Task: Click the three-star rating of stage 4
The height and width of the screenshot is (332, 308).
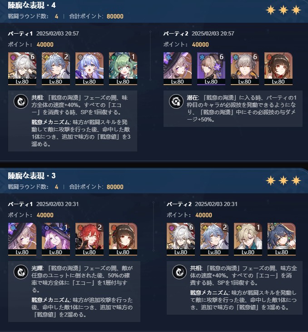Action: click(283, 10)
